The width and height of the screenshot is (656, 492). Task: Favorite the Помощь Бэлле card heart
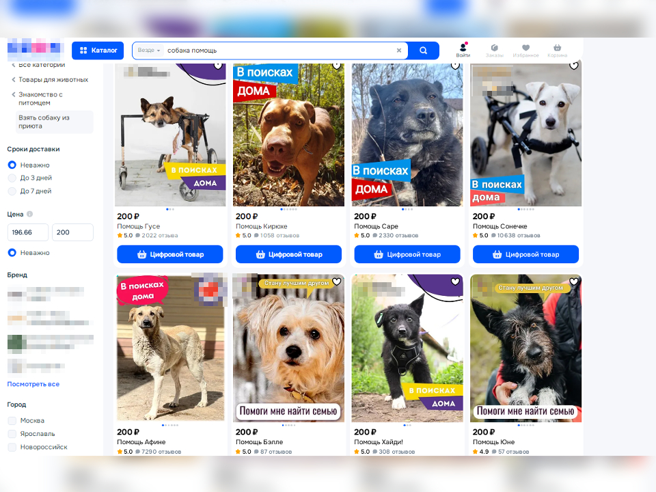click(337, 282)
